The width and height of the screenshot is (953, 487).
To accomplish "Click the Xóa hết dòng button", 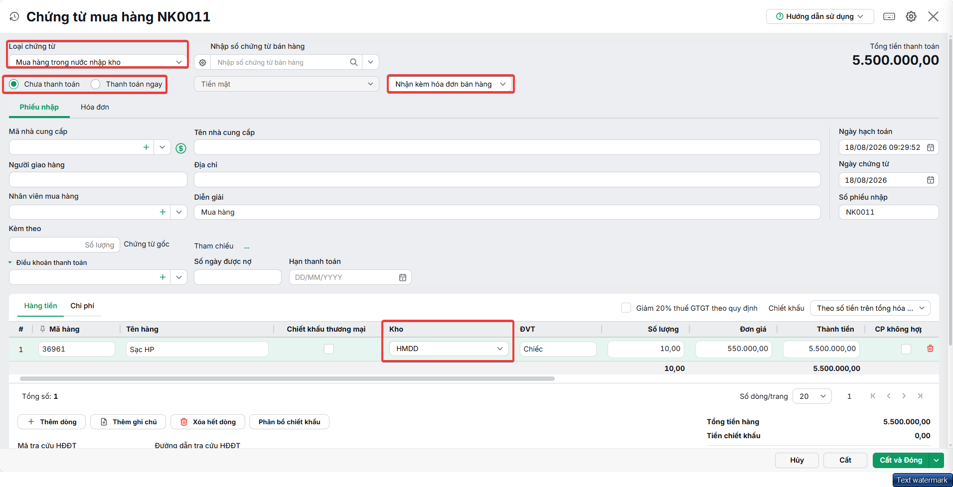I will (x=208, y=422).
